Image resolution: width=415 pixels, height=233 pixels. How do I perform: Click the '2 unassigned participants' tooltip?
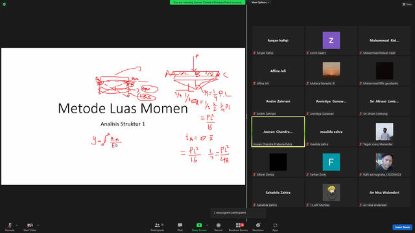click(x=238, y=213)
